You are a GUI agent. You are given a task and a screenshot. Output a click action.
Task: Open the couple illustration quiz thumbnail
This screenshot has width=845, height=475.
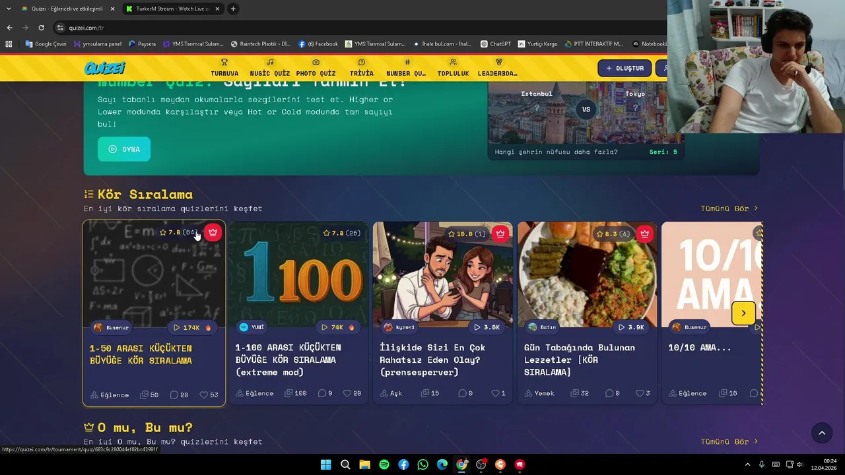(442, 274)
